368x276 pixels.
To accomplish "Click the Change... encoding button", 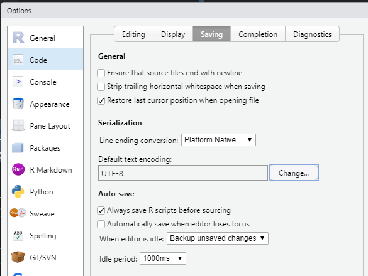I will [294, 172].
